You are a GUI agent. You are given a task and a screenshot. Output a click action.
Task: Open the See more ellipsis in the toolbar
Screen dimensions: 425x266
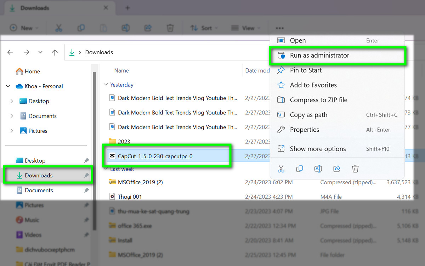280,28
